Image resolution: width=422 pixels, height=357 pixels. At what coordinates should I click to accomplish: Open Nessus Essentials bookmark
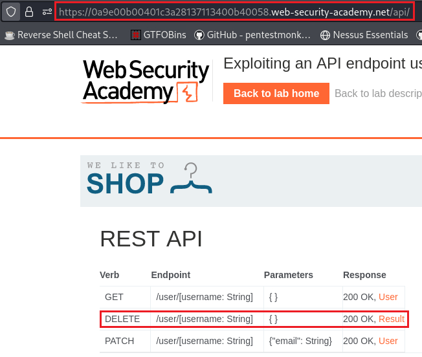(364, 35)
